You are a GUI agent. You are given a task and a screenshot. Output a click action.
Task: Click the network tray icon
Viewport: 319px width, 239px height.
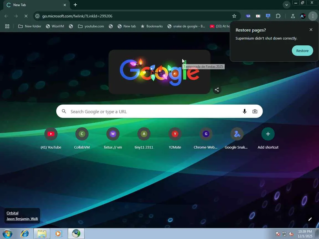[284, 234]
